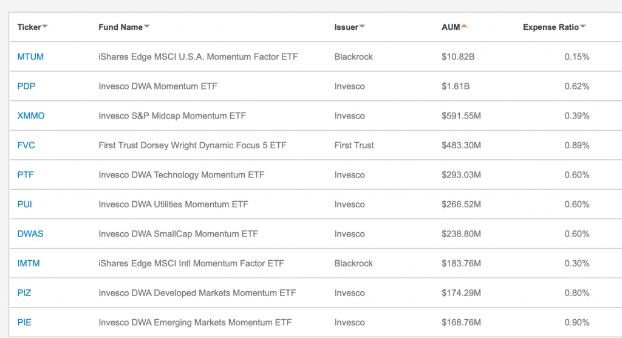Sort table by Ticker column header
Viewport: 622px width, 338px height.
point(32,27)
